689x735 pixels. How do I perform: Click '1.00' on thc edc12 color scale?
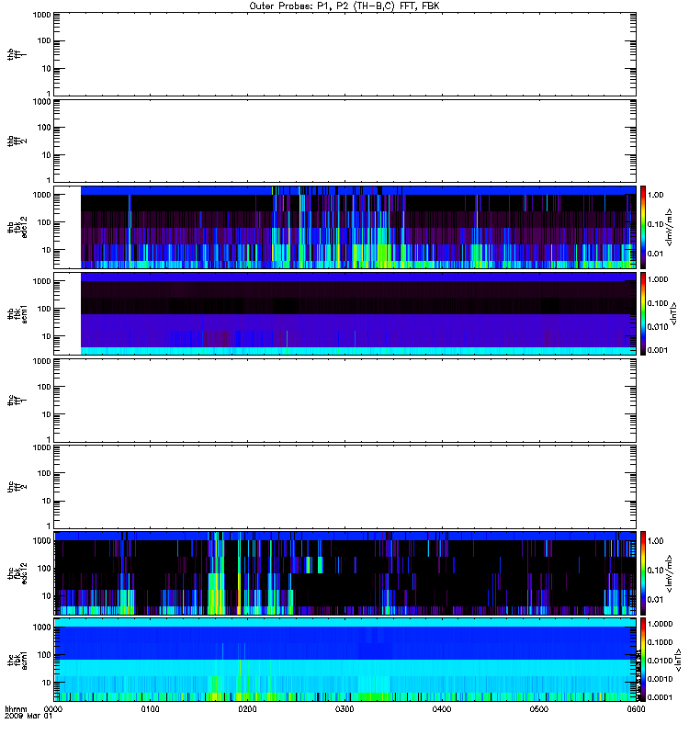click(x=655, y=541)
